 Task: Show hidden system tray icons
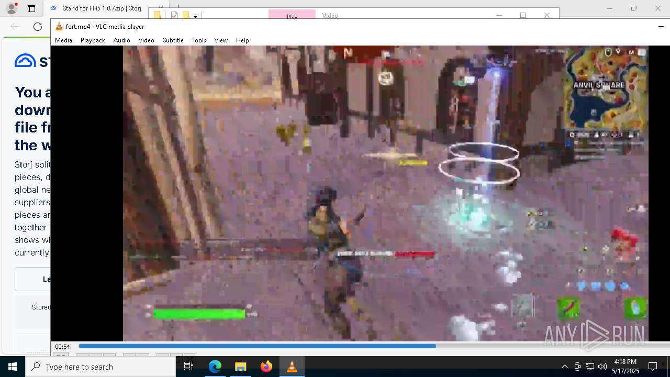[564, 367]
